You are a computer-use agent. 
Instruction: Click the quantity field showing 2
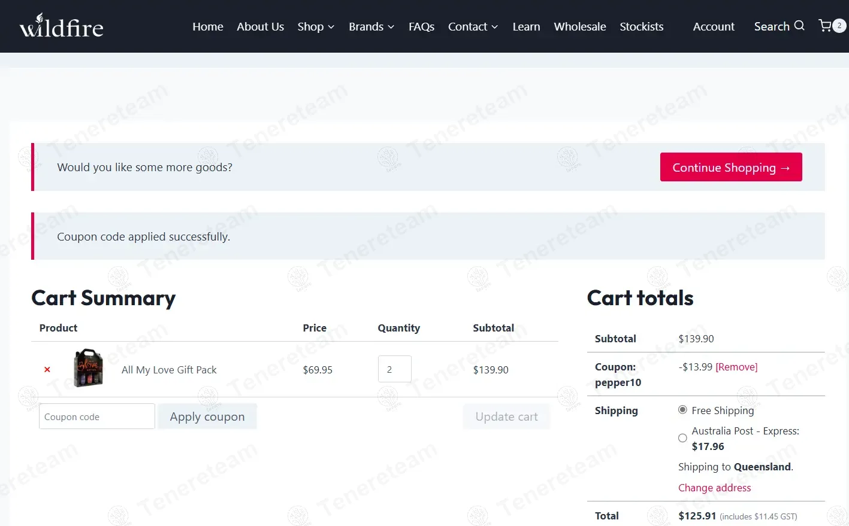click(x=395, y=369)
